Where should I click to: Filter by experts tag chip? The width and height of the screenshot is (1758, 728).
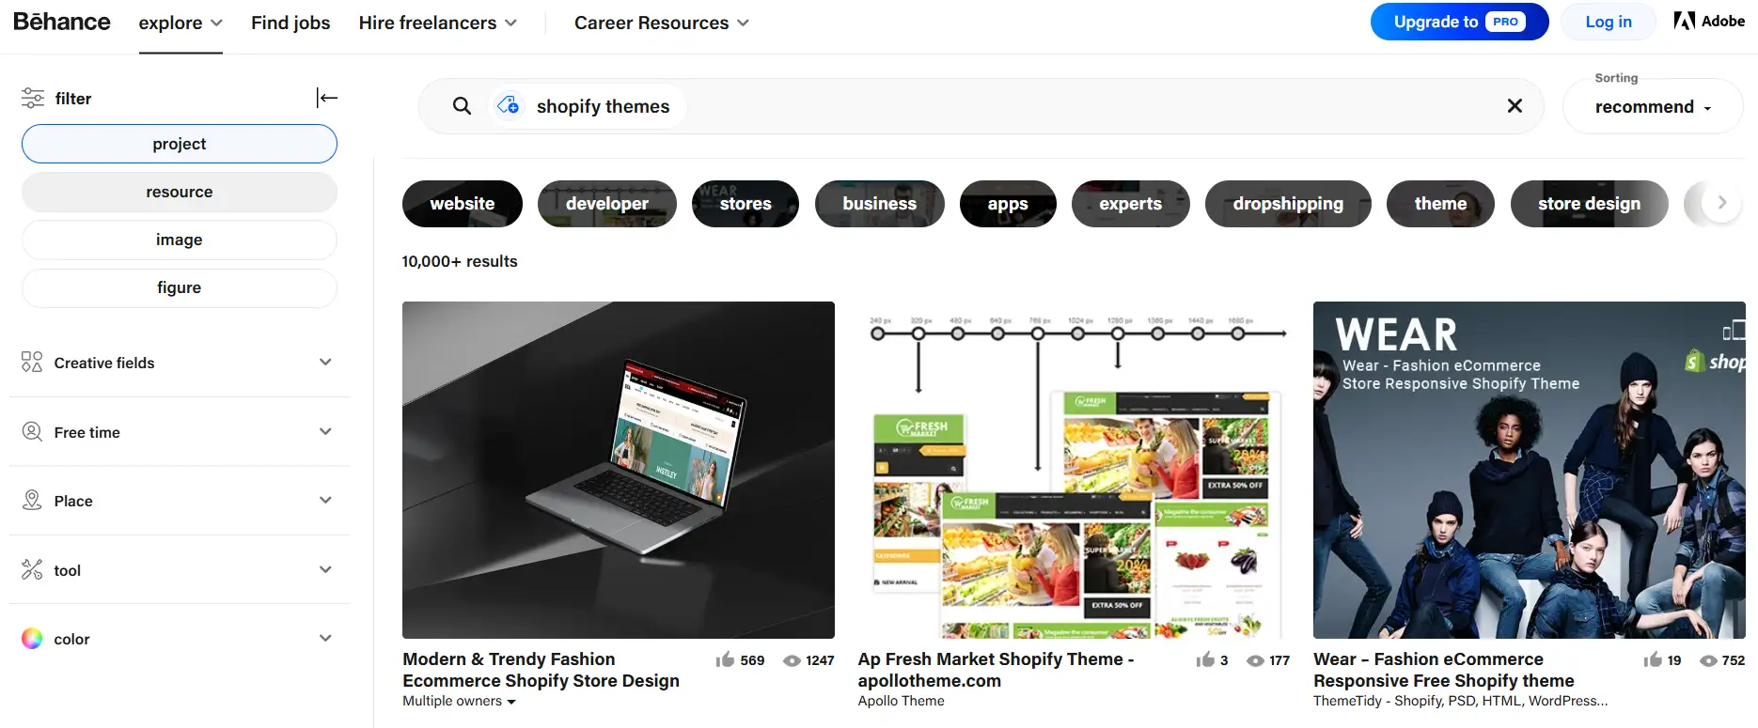point(1131,204)
